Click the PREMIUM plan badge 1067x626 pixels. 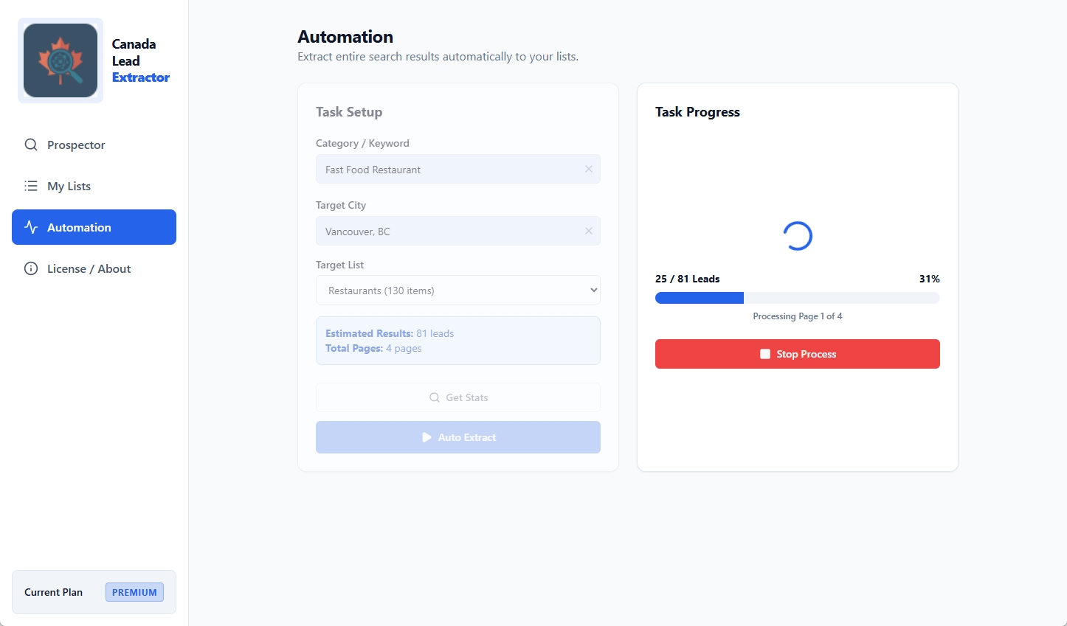[134, 592]
